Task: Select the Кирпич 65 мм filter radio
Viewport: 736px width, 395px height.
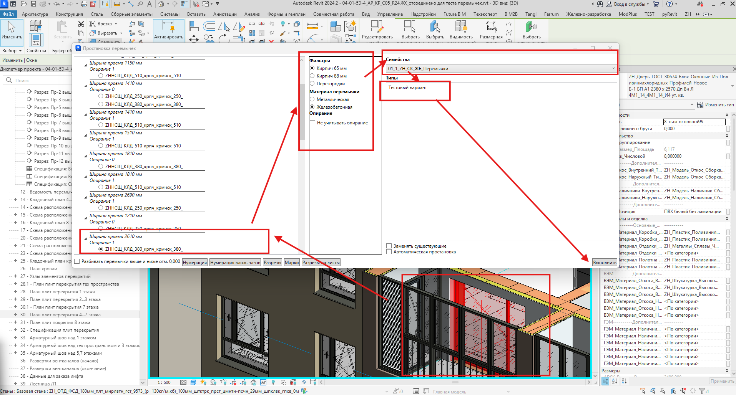Action: click(312, 68)
